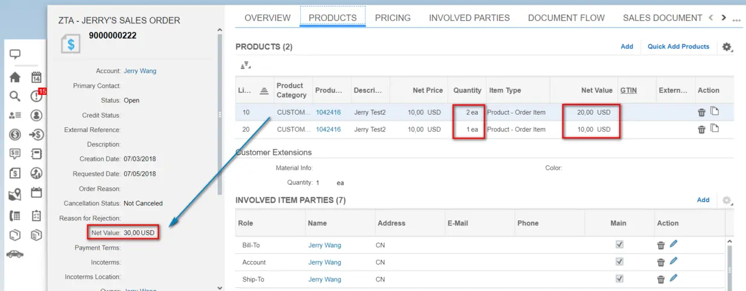
Task: Copy product line item 20
Action: coord(715,128)
